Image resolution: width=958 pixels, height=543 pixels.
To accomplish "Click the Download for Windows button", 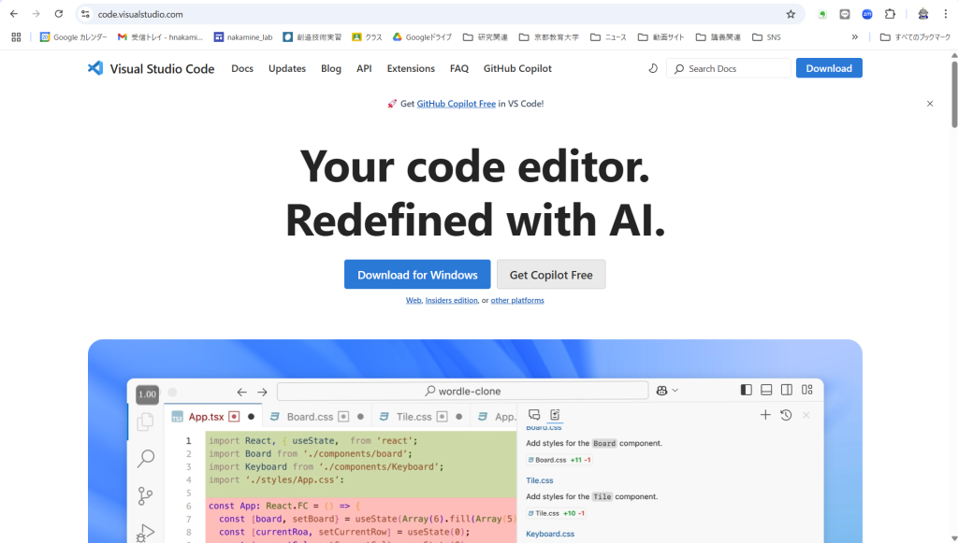I will point(417,275).
